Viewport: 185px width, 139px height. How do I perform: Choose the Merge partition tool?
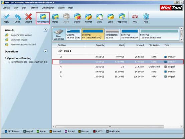coord(55,18)
